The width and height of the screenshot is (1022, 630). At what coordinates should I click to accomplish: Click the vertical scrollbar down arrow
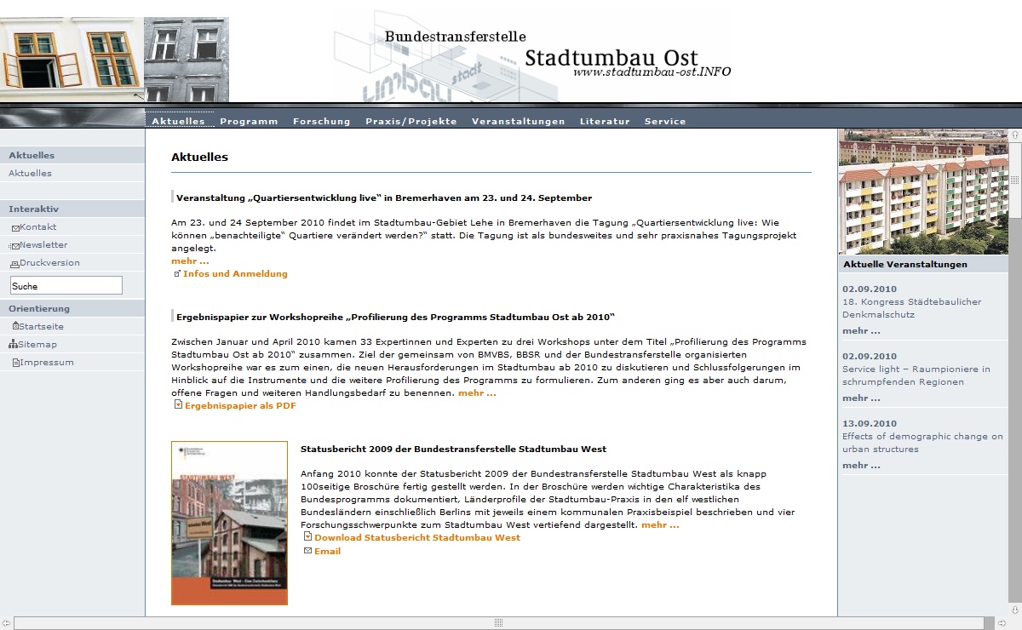coord(1014,610)
